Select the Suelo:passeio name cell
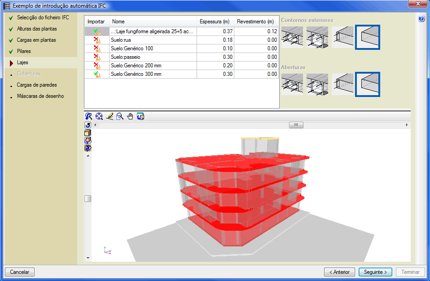 [153, 57]
